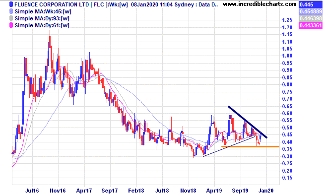Click the blue FLC legend color marker
Viewport: 323px width, 196px height.
pyautogui.click(x=11, y=4)
